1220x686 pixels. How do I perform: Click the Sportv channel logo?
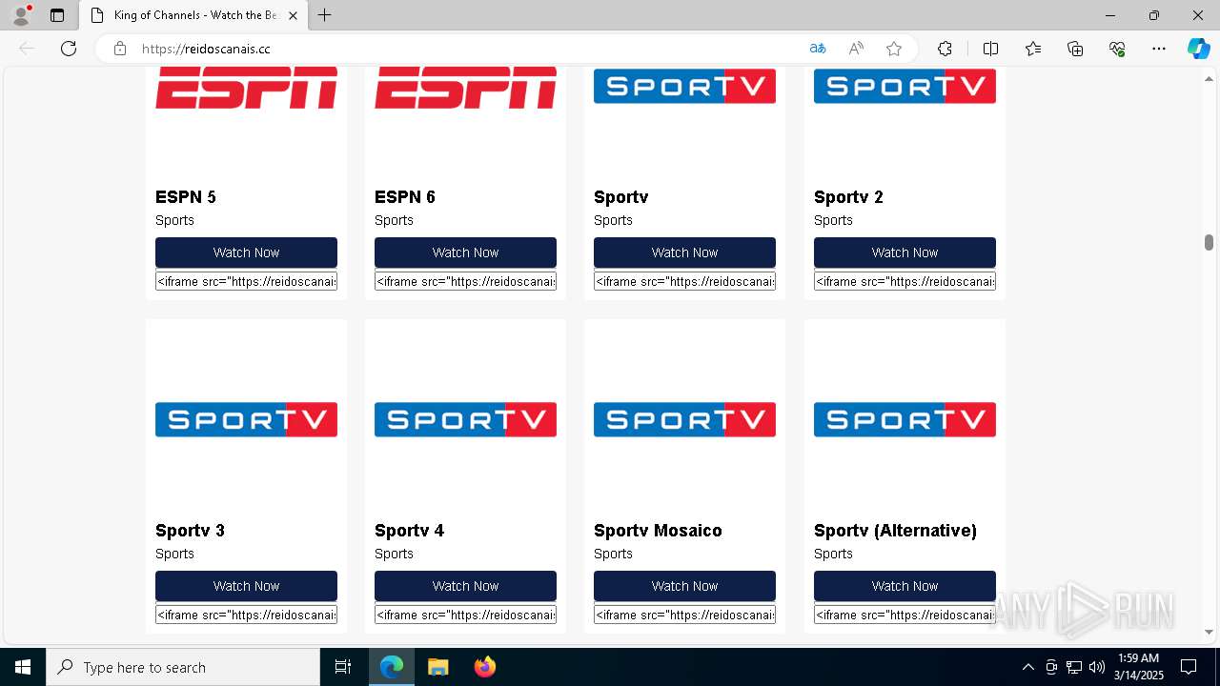click(684, 86)
